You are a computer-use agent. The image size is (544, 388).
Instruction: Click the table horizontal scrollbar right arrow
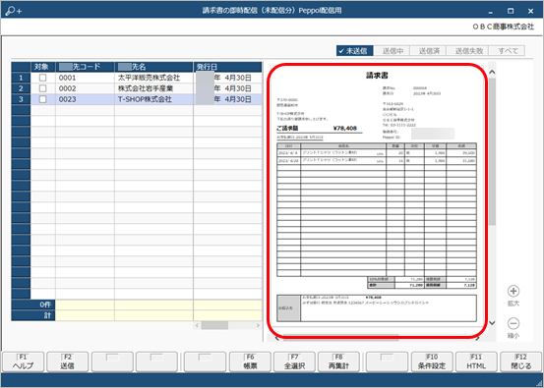258,325
